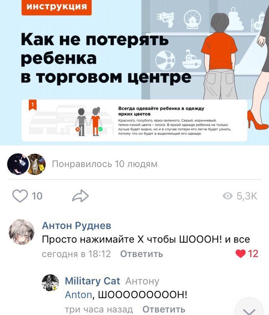Reply to Military Cat's comment
This screenshot has width=269, height=315.
click(x=164, y=310)
